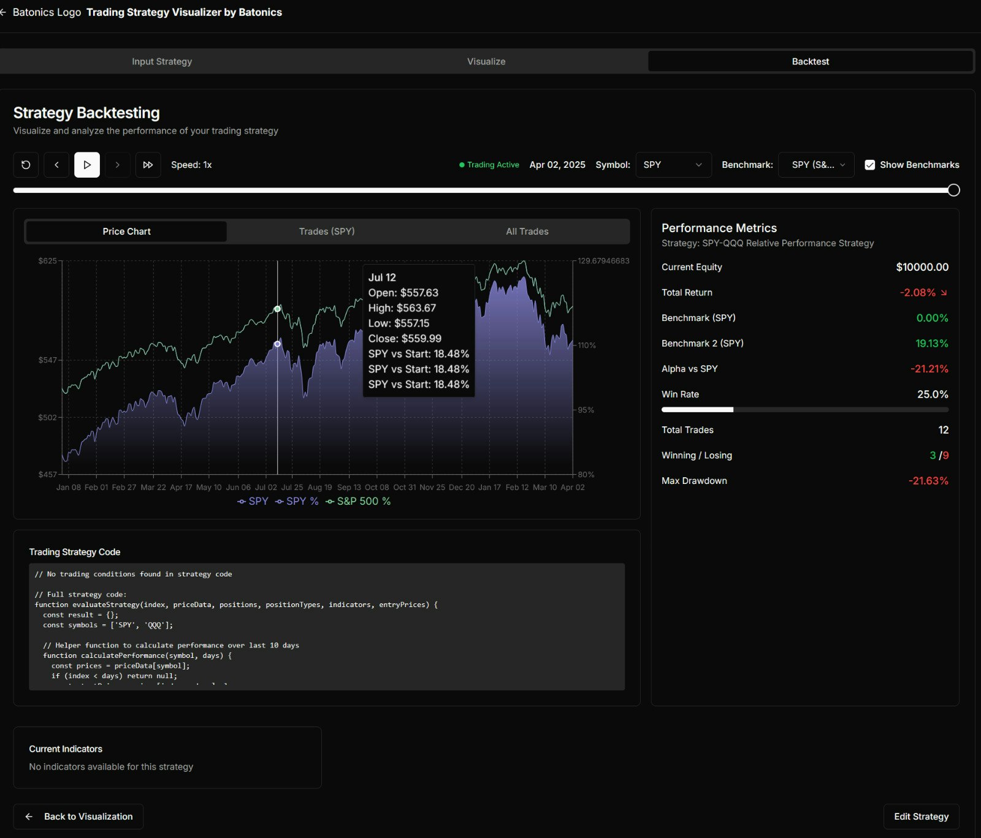This screenshot has width=981, height=838.
Task: Switch to the Input Strategy tab
Action: (162, 61)
